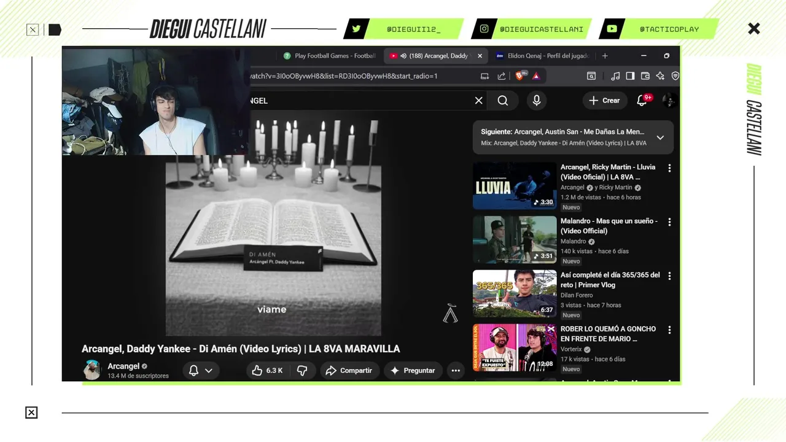Open the three-dot more options below video
The width and height of the screenshot is (786, 442).
[x=456, y=371]
